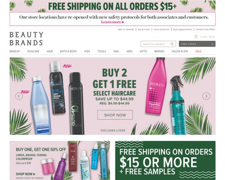Open the red SALE menu item

click(x=198, y=51)
